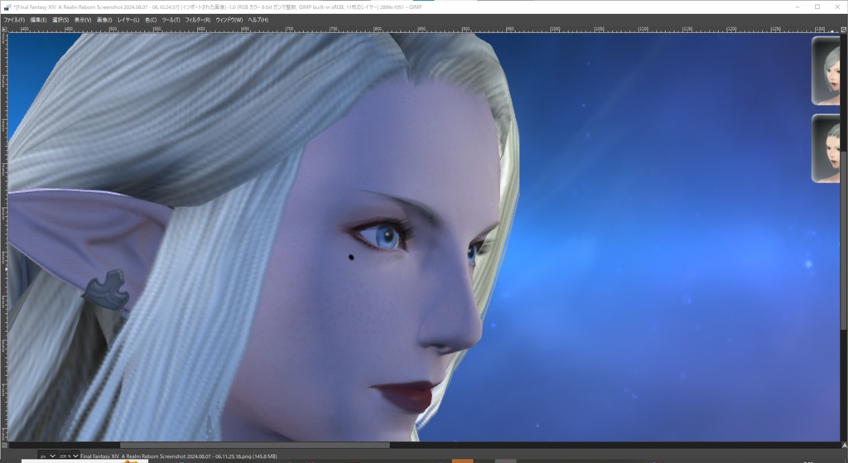Open the 編集(E) menu
The height and width of the screenshot is (463, 848).
(x=38, y=20)
